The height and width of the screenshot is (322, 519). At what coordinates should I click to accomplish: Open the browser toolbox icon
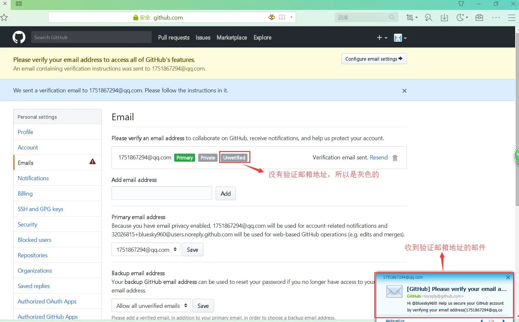point(479,17)
